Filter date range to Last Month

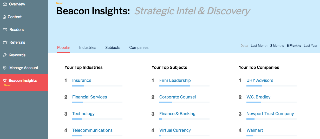(x=259, y=46)
